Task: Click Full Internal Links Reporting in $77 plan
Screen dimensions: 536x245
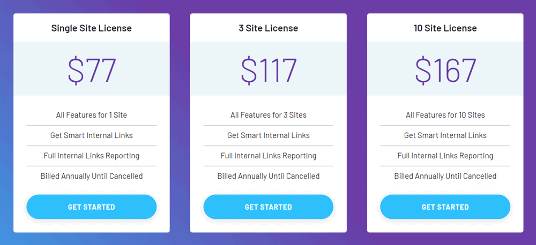Action: [x=91, y=156]
